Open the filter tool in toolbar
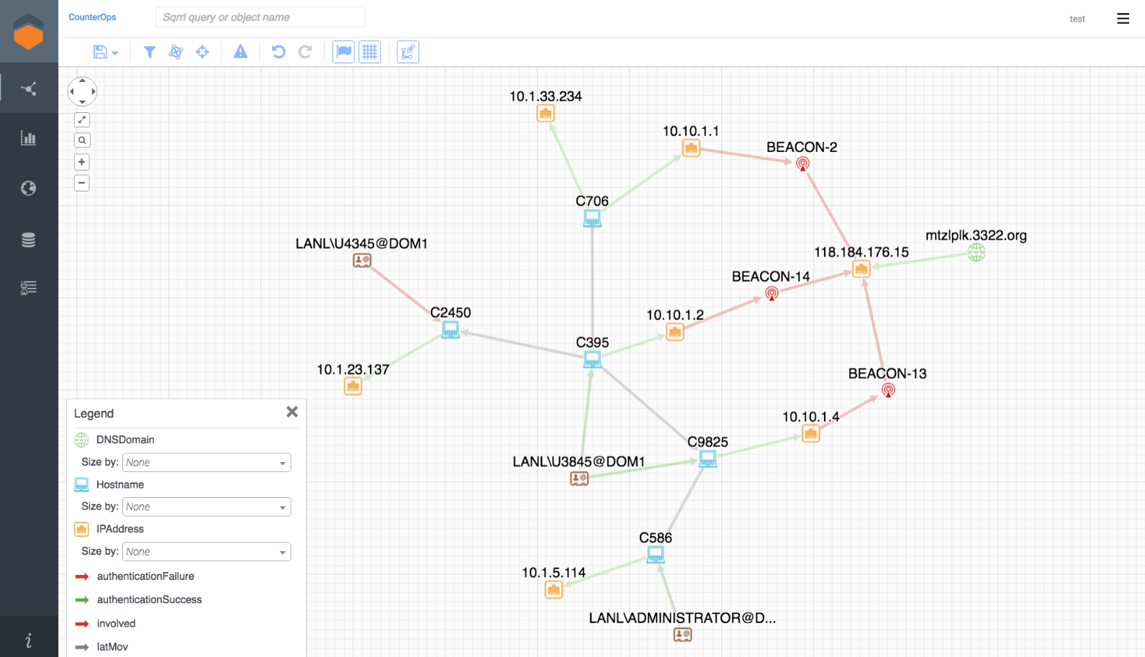This screenshot has width=1145, height=657. (150, 52)
